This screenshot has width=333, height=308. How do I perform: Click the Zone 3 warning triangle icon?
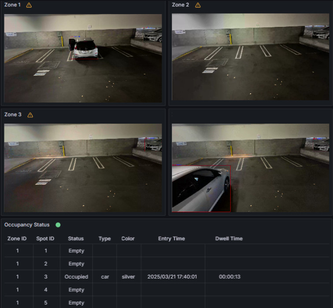(x=30, y=115)
